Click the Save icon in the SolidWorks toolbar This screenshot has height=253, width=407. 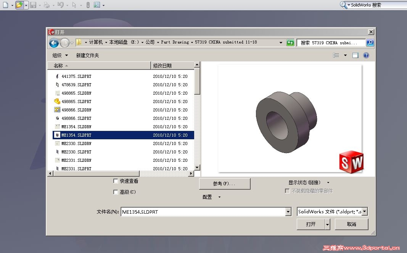coord(33,5)
